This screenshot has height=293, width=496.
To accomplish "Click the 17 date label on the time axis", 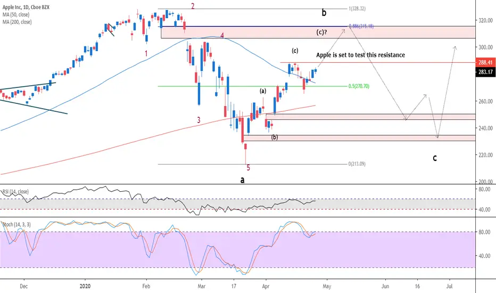I will point(234,287).
